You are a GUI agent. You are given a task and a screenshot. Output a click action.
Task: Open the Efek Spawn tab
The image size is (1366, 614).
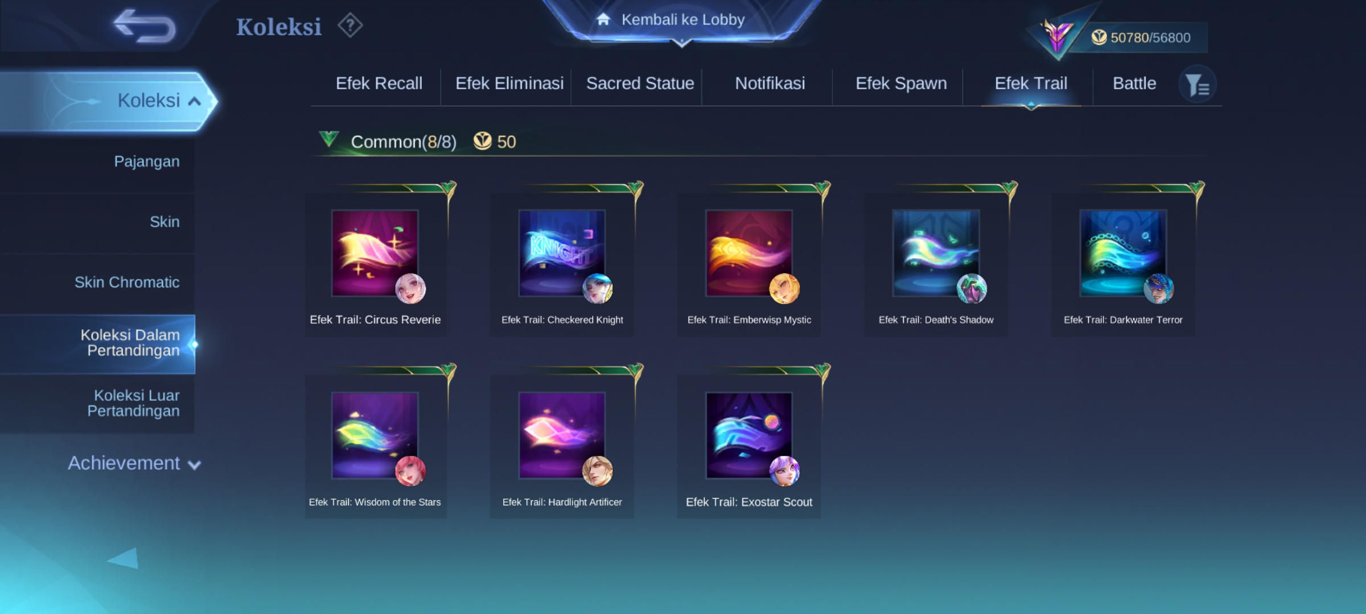(x=900, y=84)
